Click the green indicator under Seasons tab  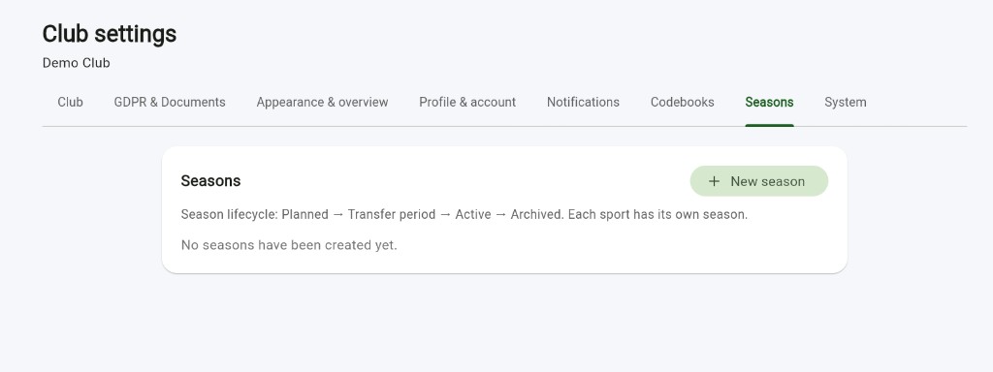(x=769, y=125)
